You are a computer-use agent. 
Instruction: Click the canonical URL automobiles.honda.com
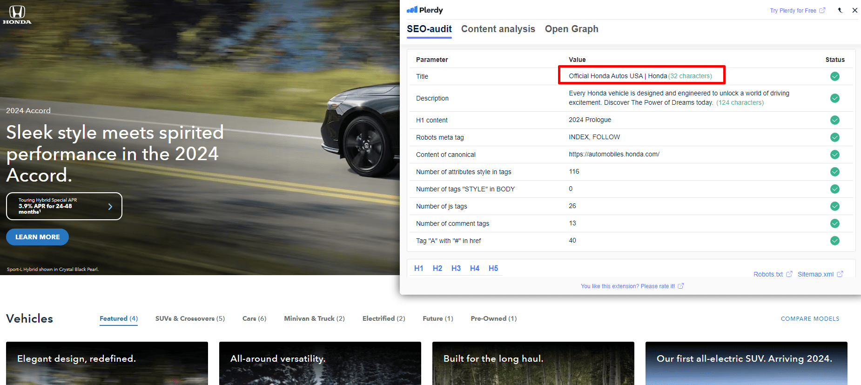click(x=614, y=154)
